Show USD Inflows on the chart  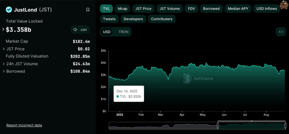pyautogui.click(x=267, y=8)
